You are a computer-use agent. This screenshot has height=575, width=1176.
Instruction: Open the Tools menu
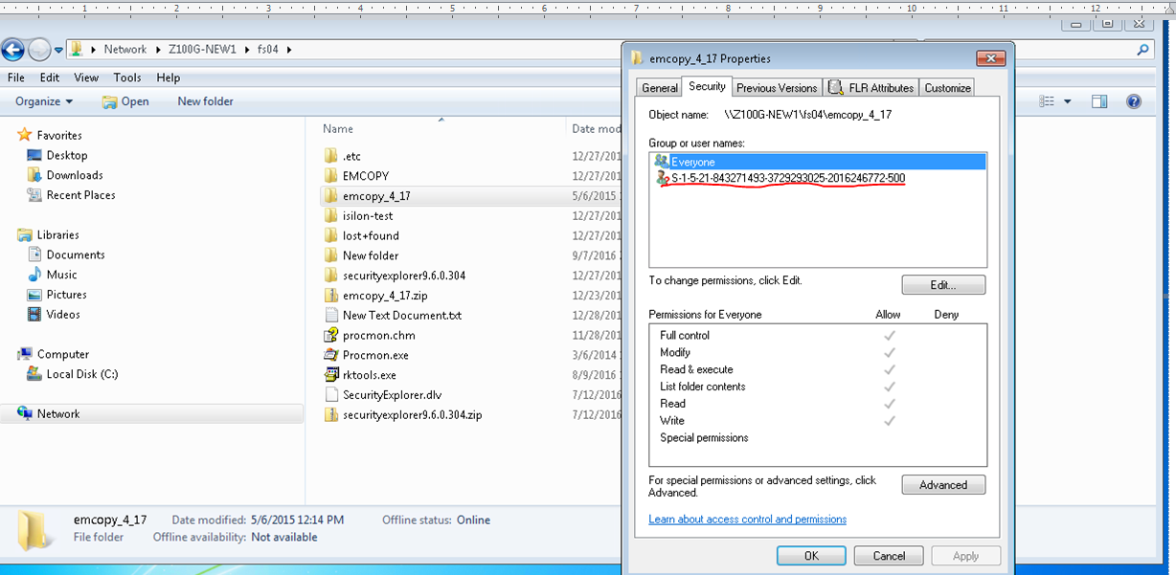pyautogui.click(x=127, y=77)
